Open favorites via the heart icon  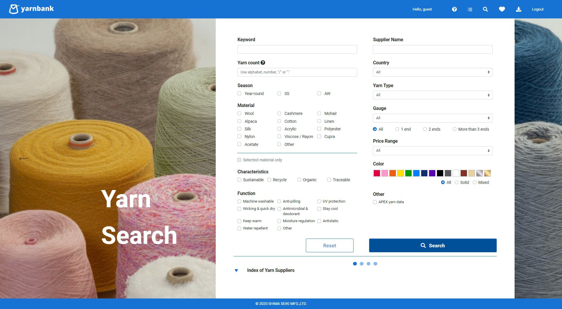pyautogui.click(x=502, y=9)
